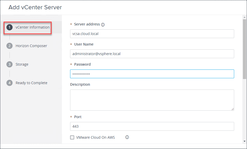This screenshot has height=149, width=247.
Task: Enable the VMware Cloud On AWS checkbox
Action: [x=72, y=137]
